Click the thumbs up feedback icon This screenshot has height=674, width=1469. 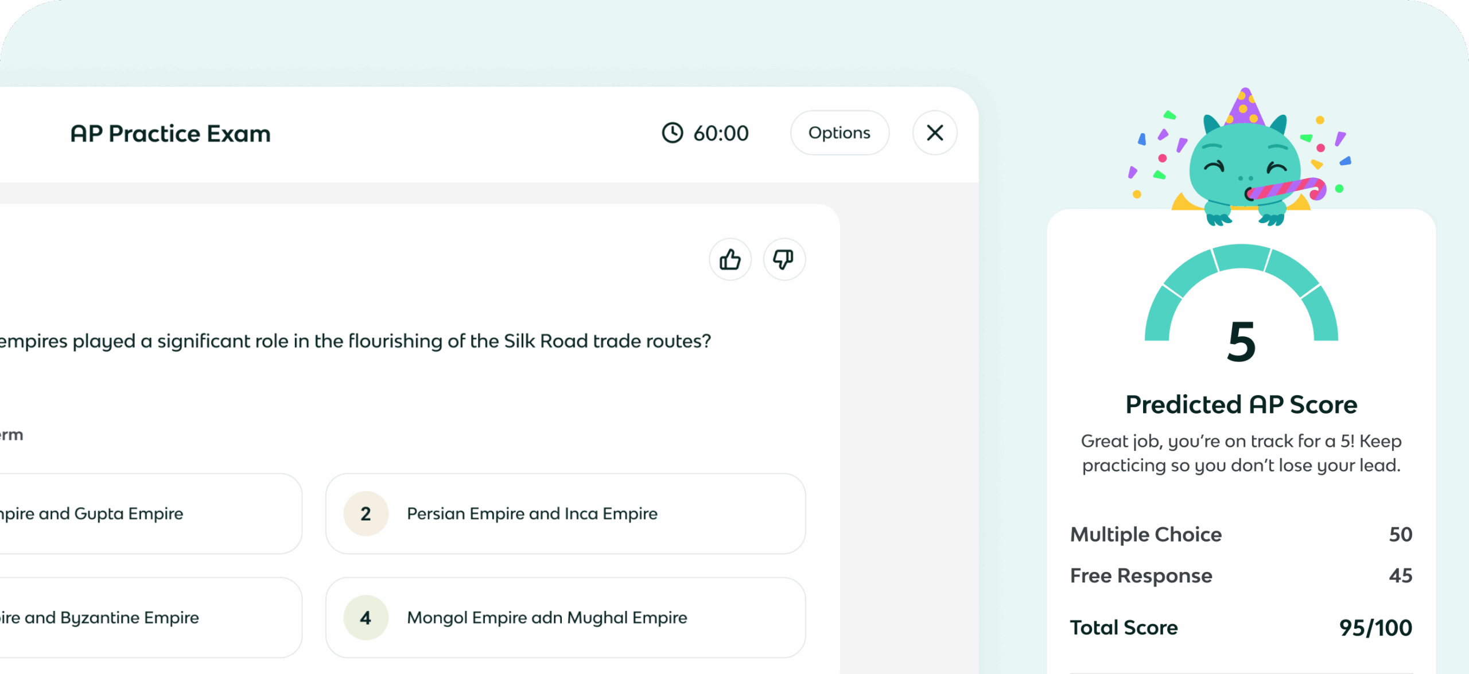click(x=730, y=259)
